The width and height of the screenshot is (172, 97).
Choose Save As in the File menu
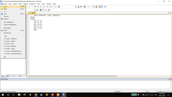coord(13,16)
